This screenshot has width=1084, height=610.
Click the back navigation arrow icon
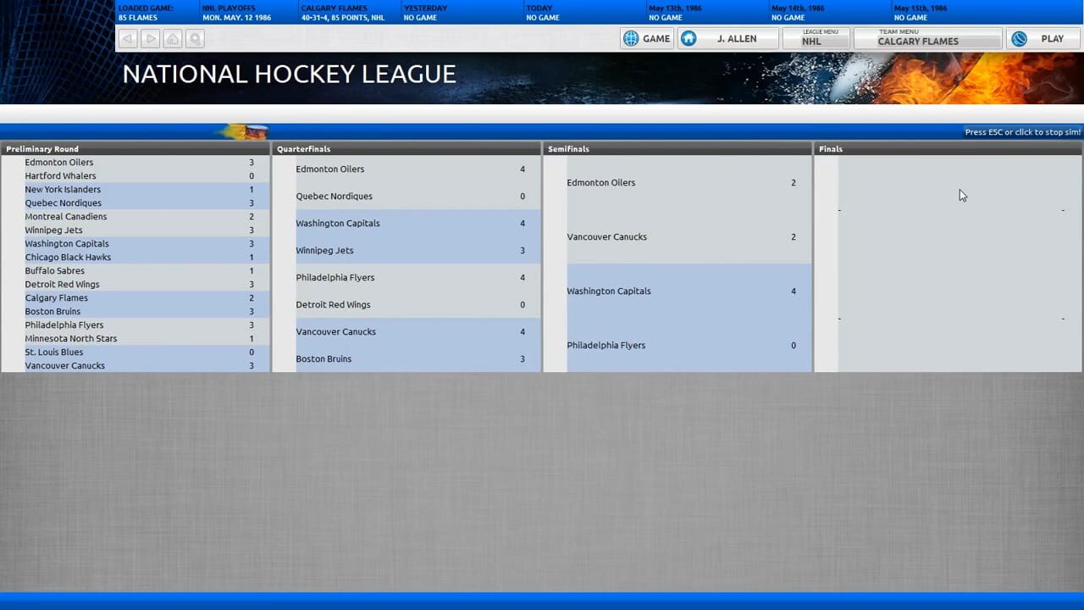point(127,38)
